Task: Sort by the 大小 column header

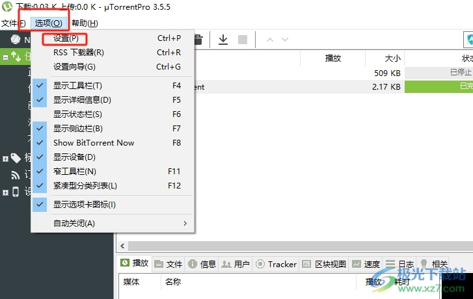Action: (392, 58)
